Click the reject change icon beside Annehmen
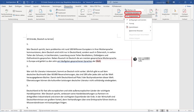This screenshot has width=194, height=112. [x=156, y=10]
